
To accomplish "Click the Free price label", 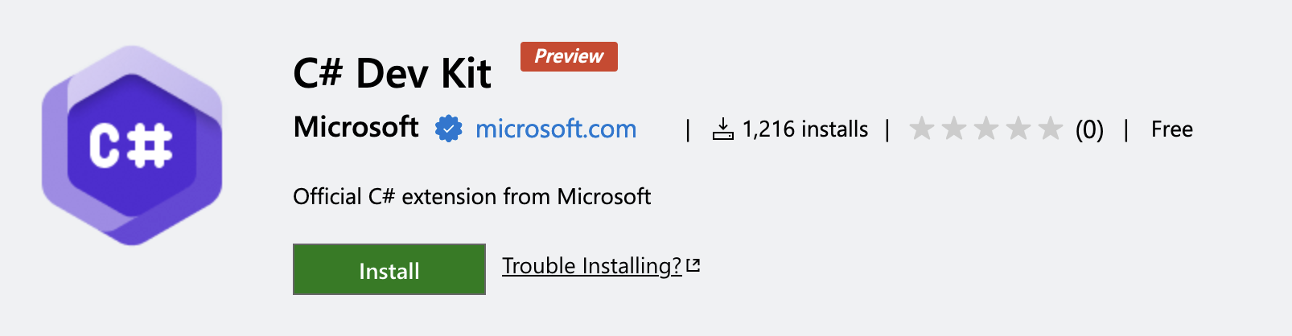I will [1172, 129].
